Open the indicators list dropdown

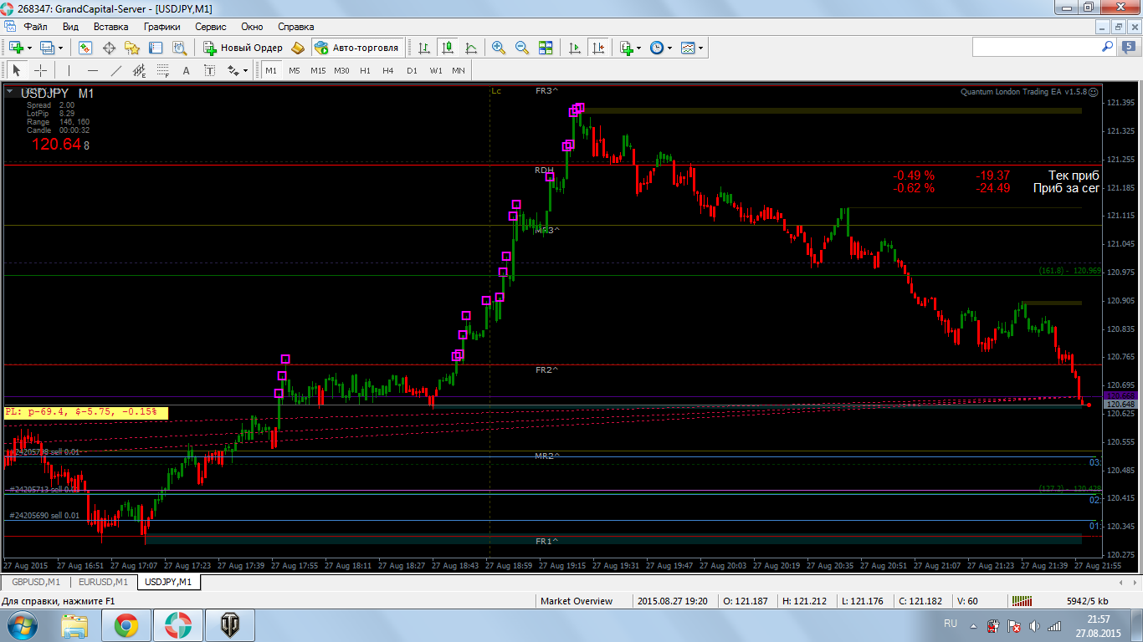(638, 48)
